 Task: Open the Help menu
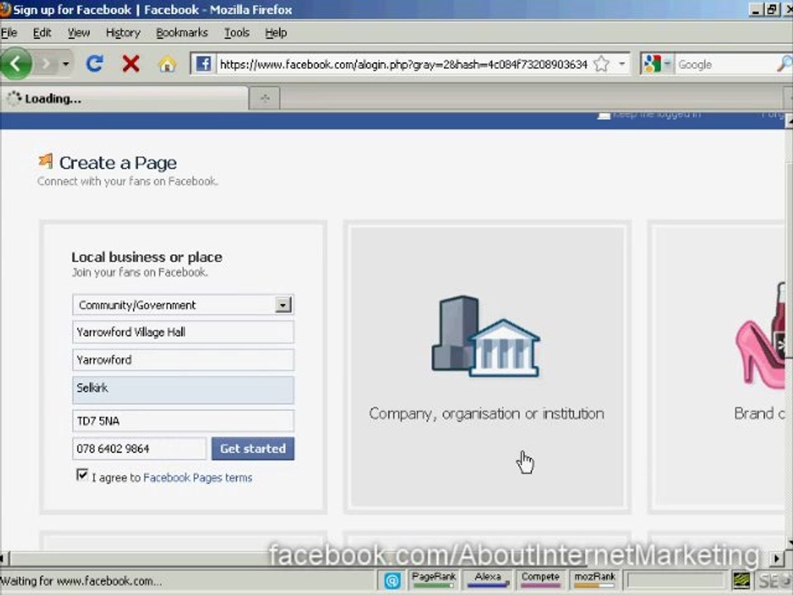pos(276,33)
